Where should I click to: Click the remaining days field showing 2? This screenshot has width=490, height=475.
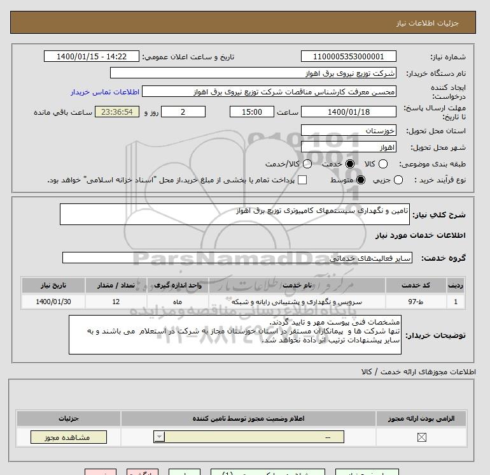tap(183, 112)
